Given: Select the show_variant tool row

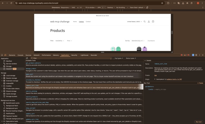Looking at the screenshot, I should (x=84, y=109).
